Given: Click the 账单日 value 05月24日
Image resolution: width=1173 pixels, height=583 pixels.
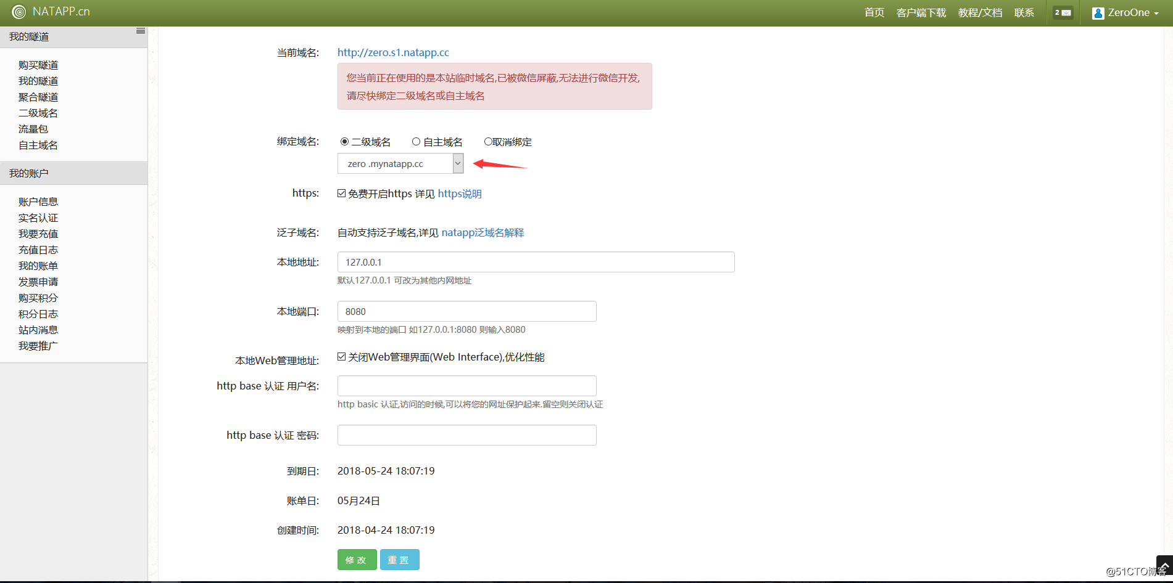Looking at the screenshot, I should [x=359, y=500].
